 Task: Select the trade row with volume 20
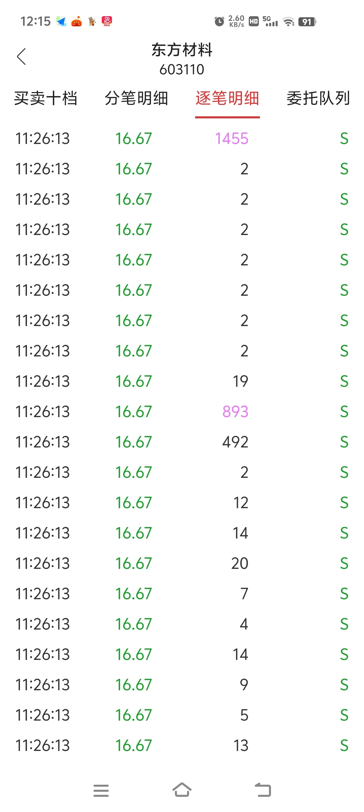click(182, 563)
